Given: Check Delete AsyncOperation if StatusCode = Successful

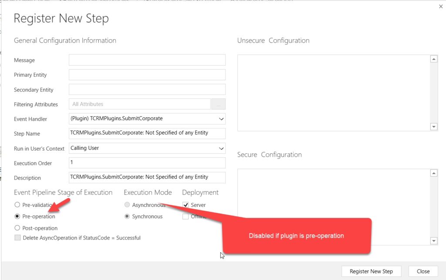Looking at the screenshot, I should [17, 238].
